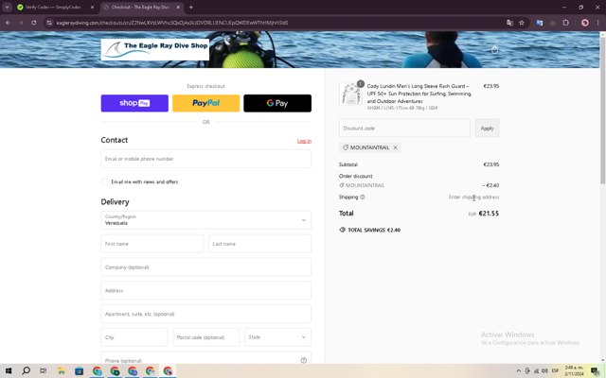Open Task View on taskbar

tap(44, 371)
